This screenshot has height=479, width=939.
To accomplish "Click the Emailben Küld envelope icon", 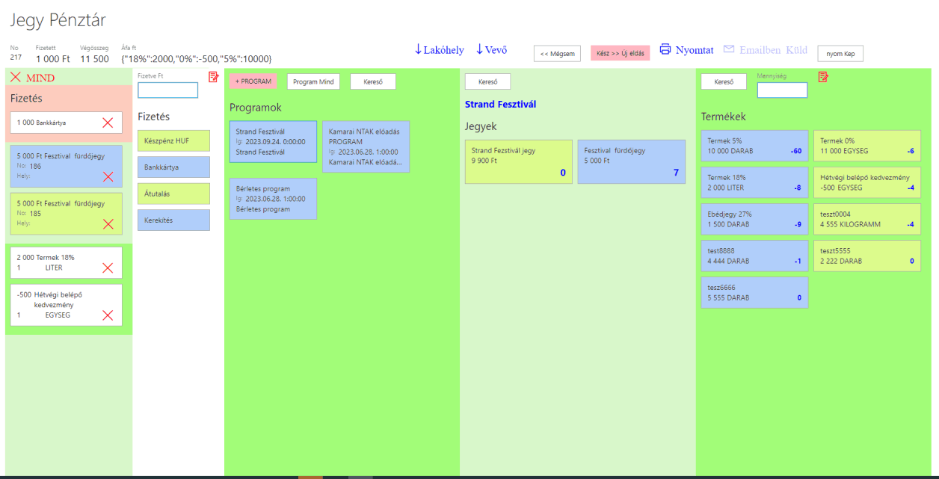I will pos(729,49).
